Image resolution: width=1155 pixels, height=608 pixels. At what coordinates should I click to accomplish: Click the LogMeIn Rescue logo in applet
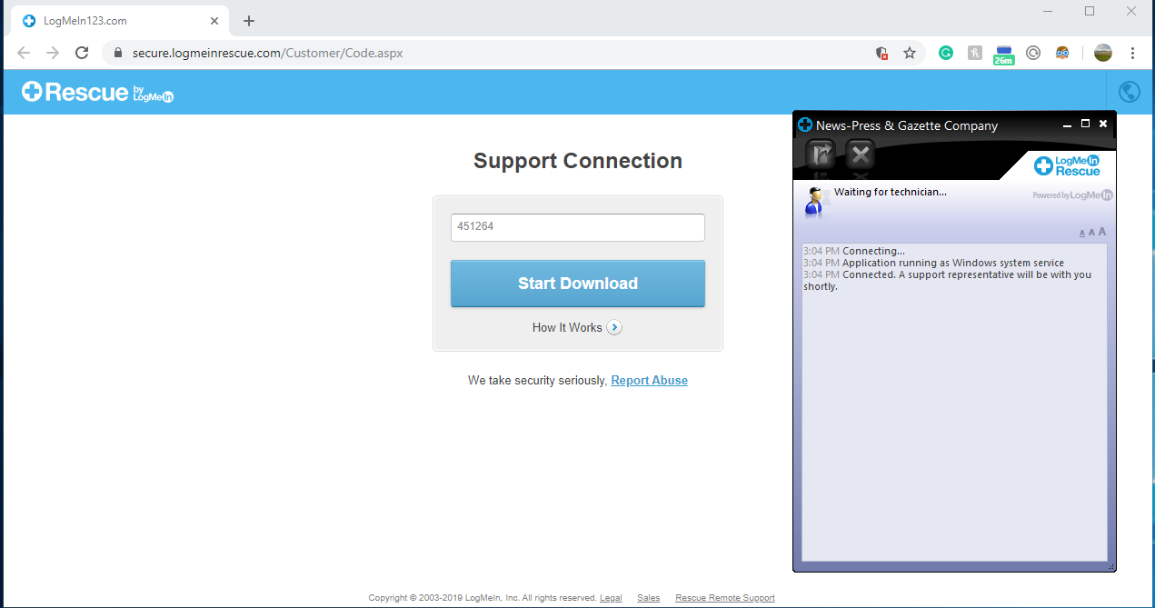pos(1067,165)
